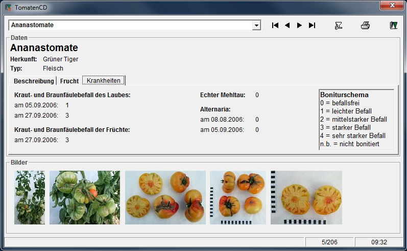The width and height of the screenshot is (407, 251).
Task: Click the exit door icon in toolbar
Action: point(393,25)
